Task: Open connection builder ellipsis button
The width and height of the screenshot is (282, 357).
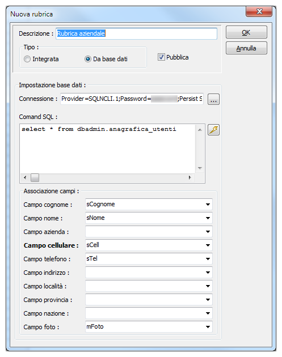Action: coord(213,99)
